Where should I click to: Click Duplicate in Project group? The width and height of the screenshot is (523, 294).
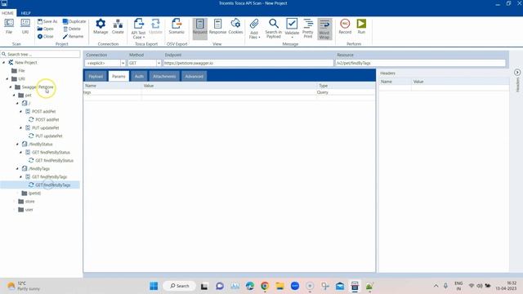click(74, 21)
